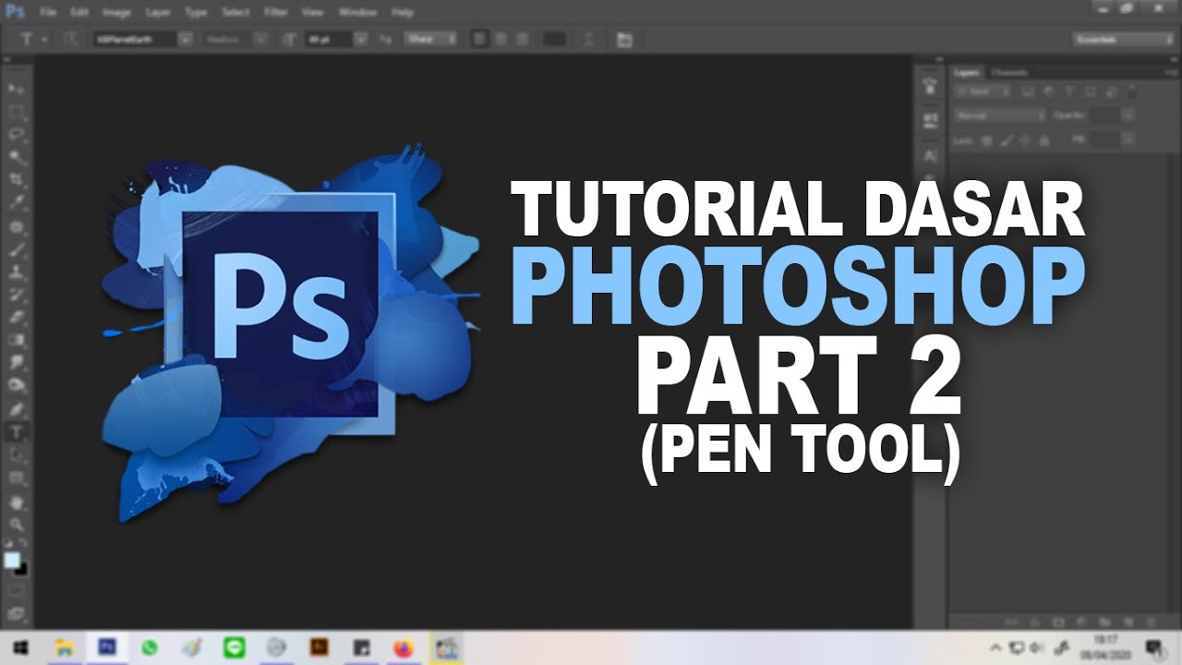Switch to the Layers tab

pyautogui.click(x=967, y=72)
